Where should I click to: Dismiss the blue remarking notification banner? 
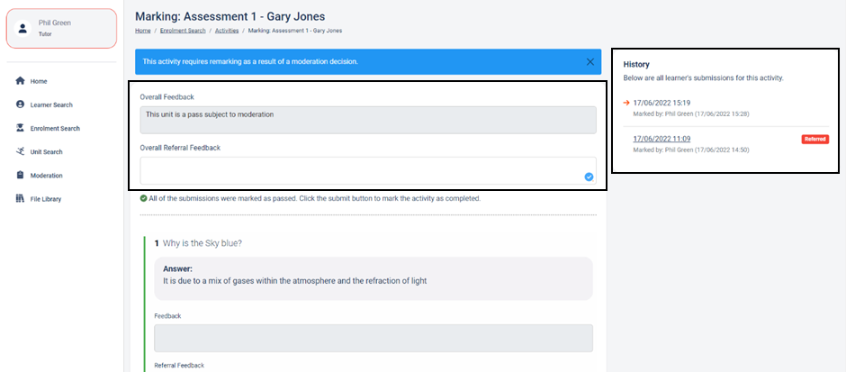click(x=590, y=61)
